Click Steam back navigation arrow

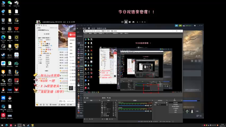pos(77,29)
